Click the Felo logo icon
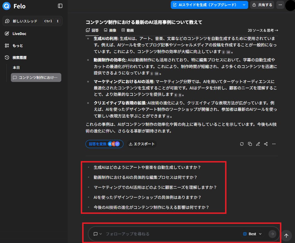 (6, 6)
